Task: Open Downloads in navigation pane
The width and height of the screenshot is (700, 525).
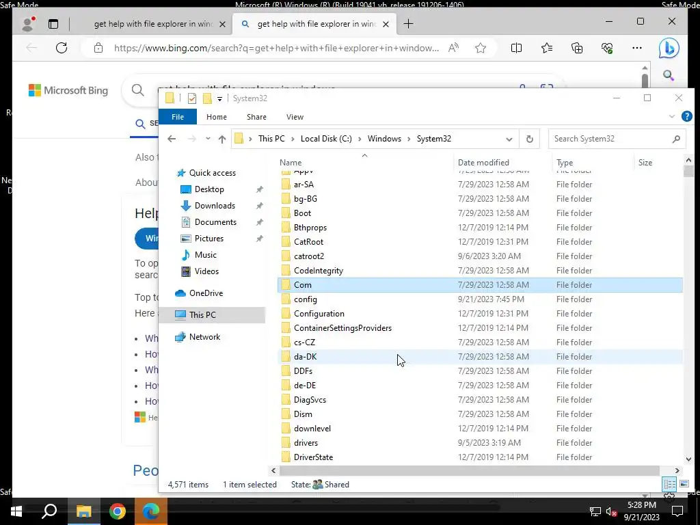Action: (214, 205)
